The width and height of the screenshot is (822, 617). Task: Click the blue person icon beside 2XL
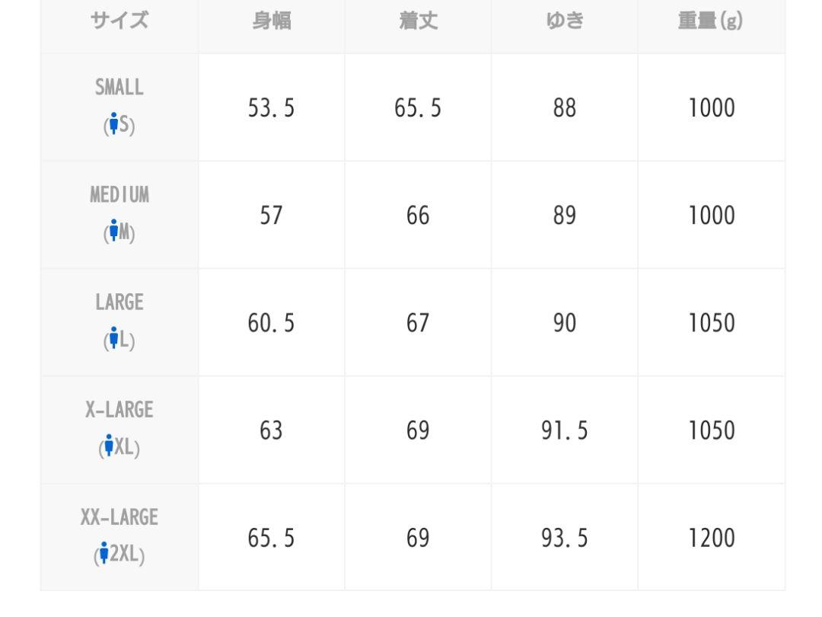point(104,553)
